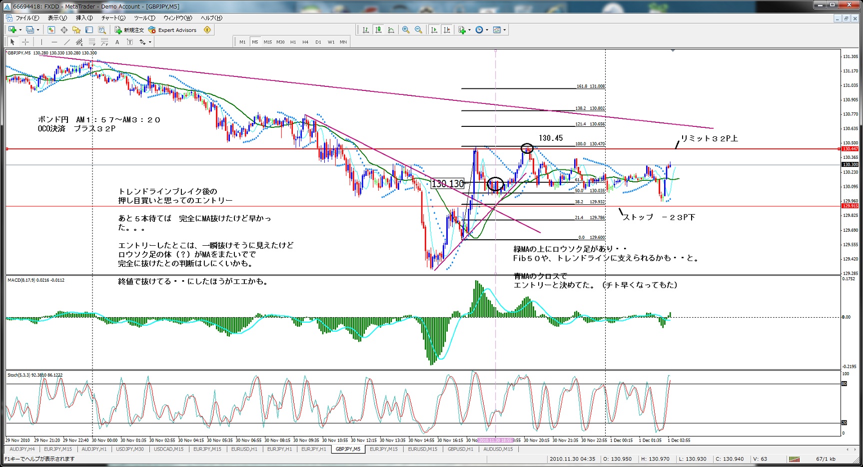The width and height of the screenshot is (863, 467).
Task: Switch to the H4 timeframe
Action: [305, 42]
